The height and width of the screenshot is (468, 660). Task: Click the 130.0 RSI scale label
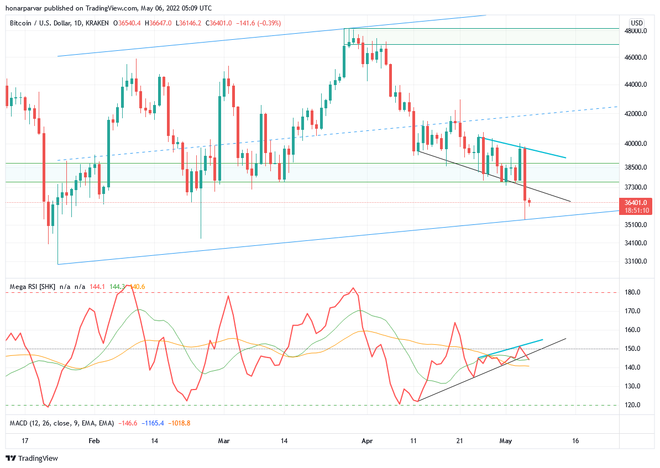tap(633, 386)
